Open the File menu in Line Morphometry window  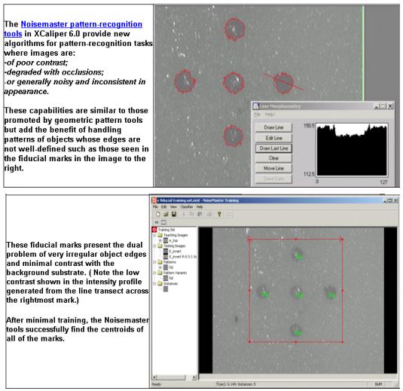(x=258, y=115)
